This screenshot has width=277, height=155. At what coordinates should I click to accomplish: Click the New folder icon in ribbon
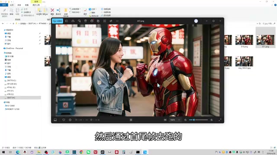(66, 12)
